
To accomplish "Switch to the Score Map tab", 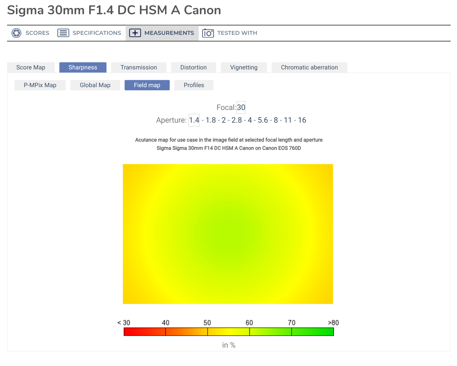I will 31,67.
